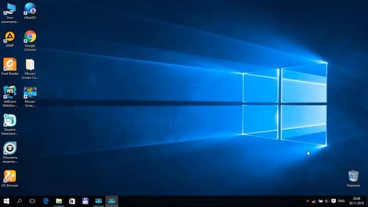Click the red tray notification icon
The image size is (368, 207).
(x=314, y=201)
